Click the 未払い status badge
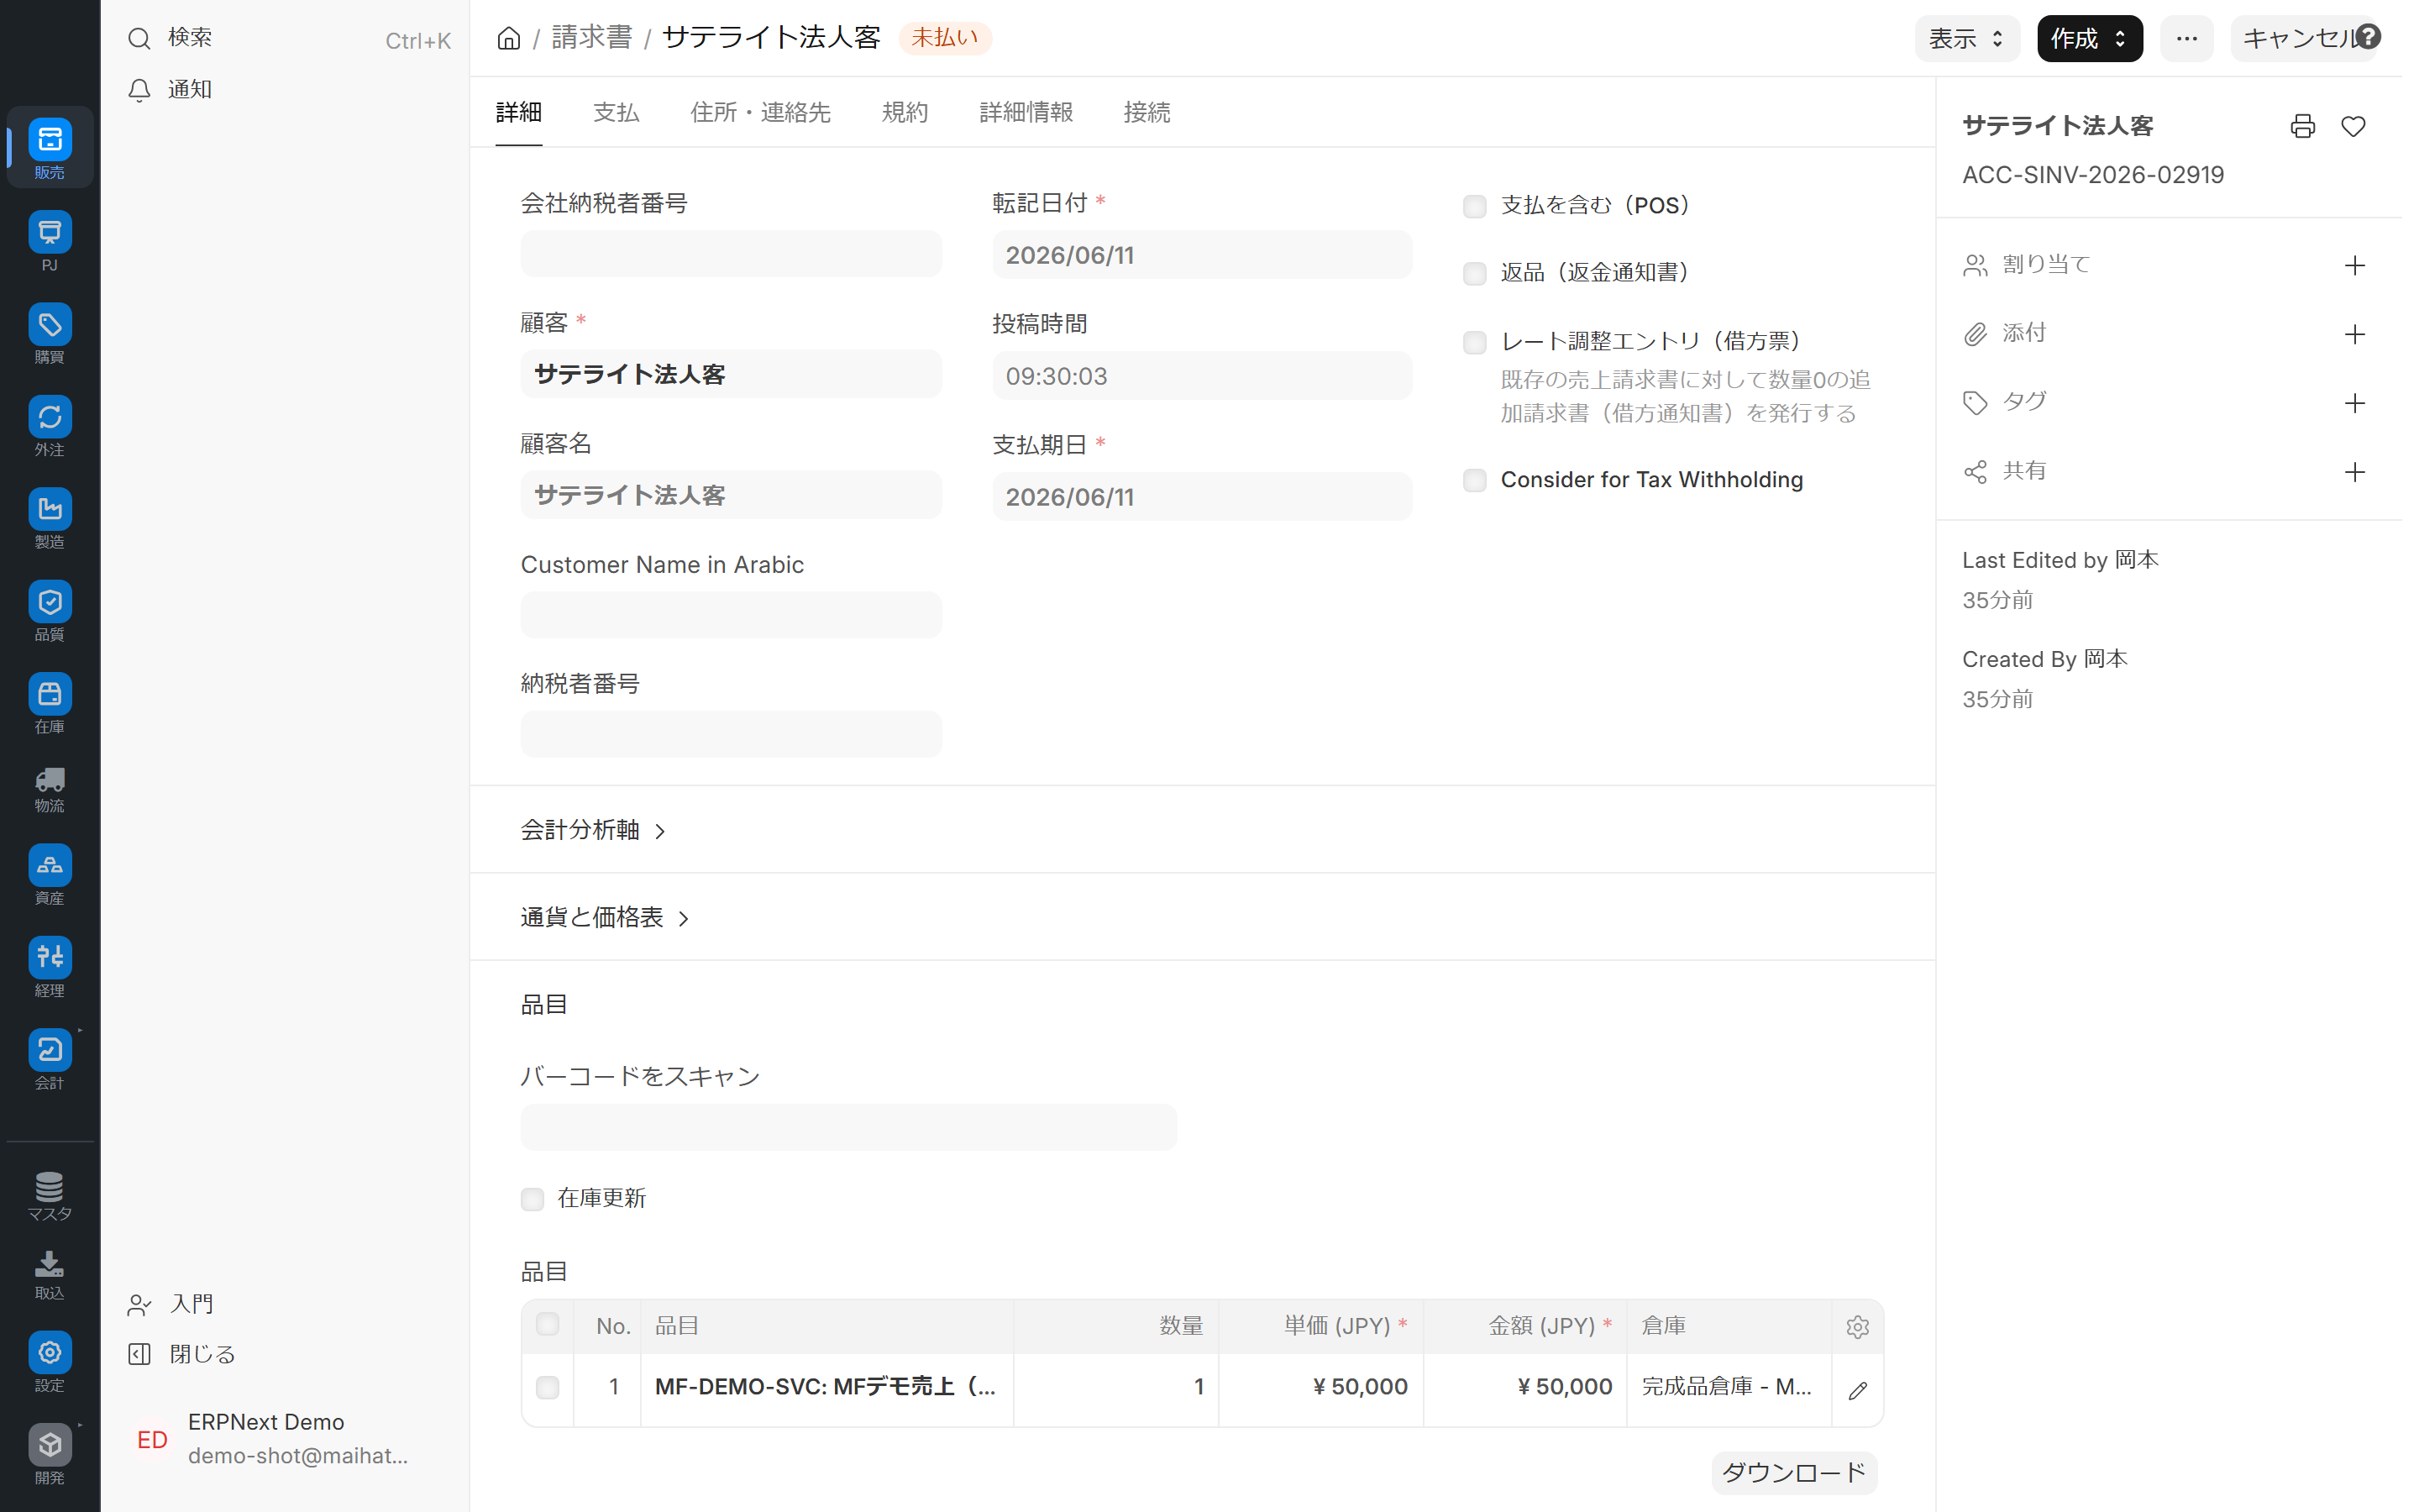This screenshot has width=2419, height=1512. 945,38
